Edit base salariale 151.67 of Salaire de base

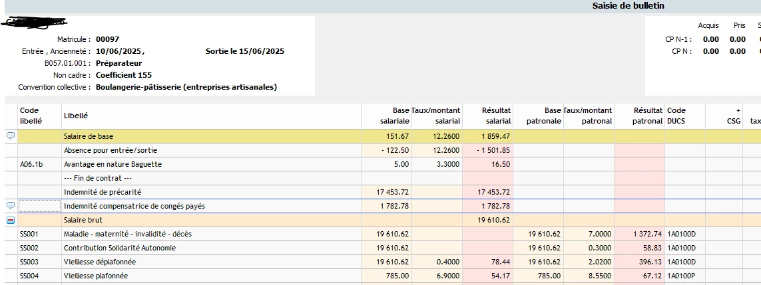point(386,136)
